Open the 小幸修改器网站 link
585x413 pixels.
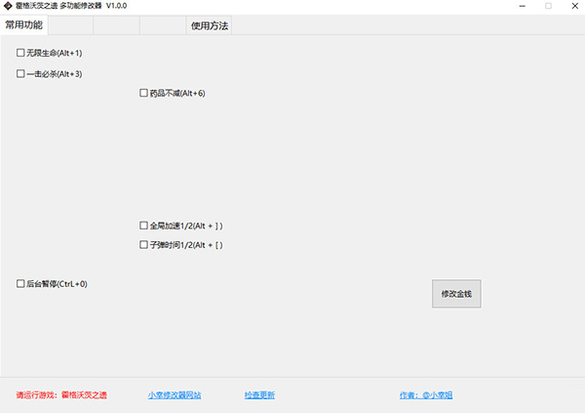pos(175,395)
